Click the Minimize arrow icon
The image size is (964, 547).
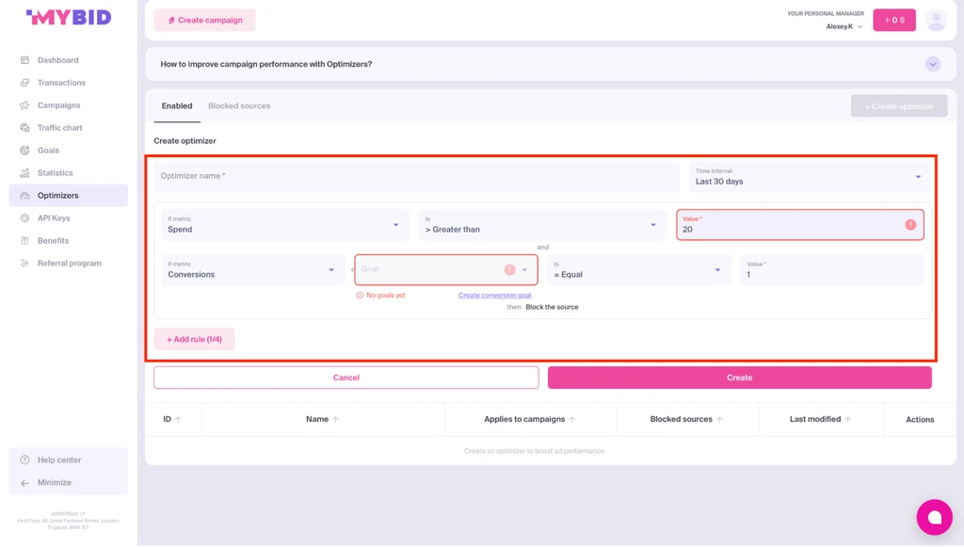(24, 483)
